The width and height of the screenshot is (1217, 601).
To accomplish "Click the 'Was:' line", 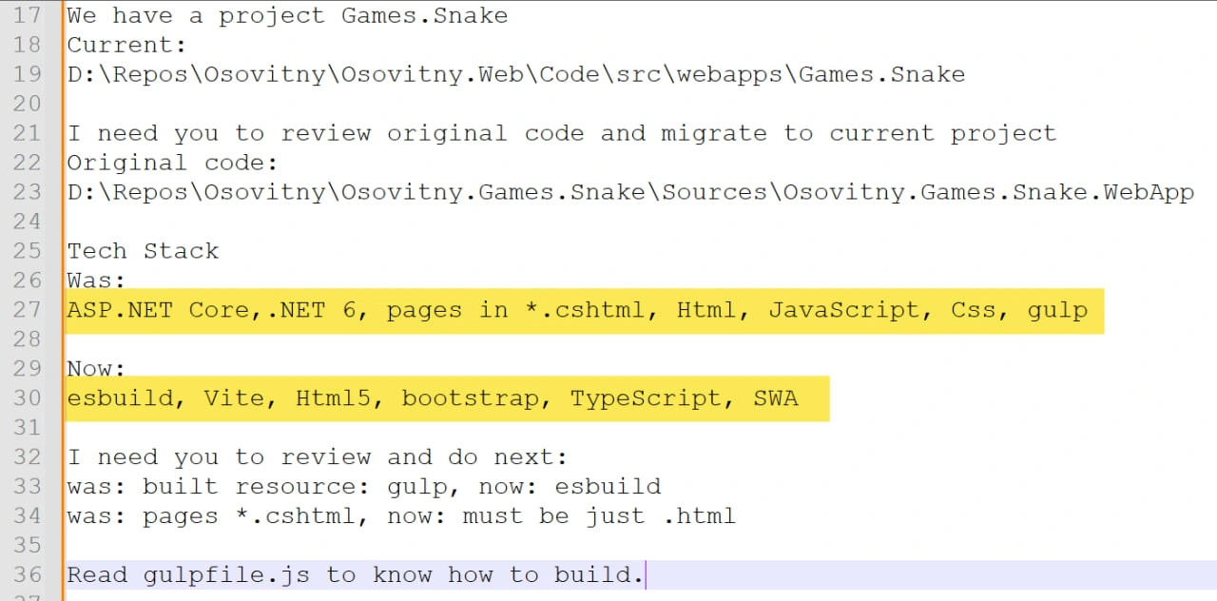I will click(x=96, y=281).
